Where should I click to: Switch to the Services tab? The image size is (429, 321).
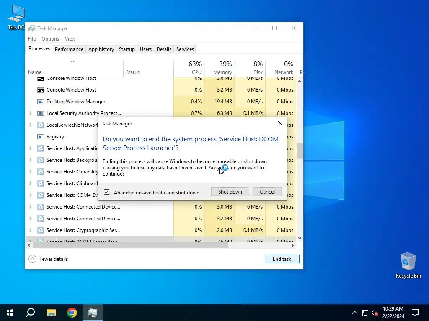point(185,49)
